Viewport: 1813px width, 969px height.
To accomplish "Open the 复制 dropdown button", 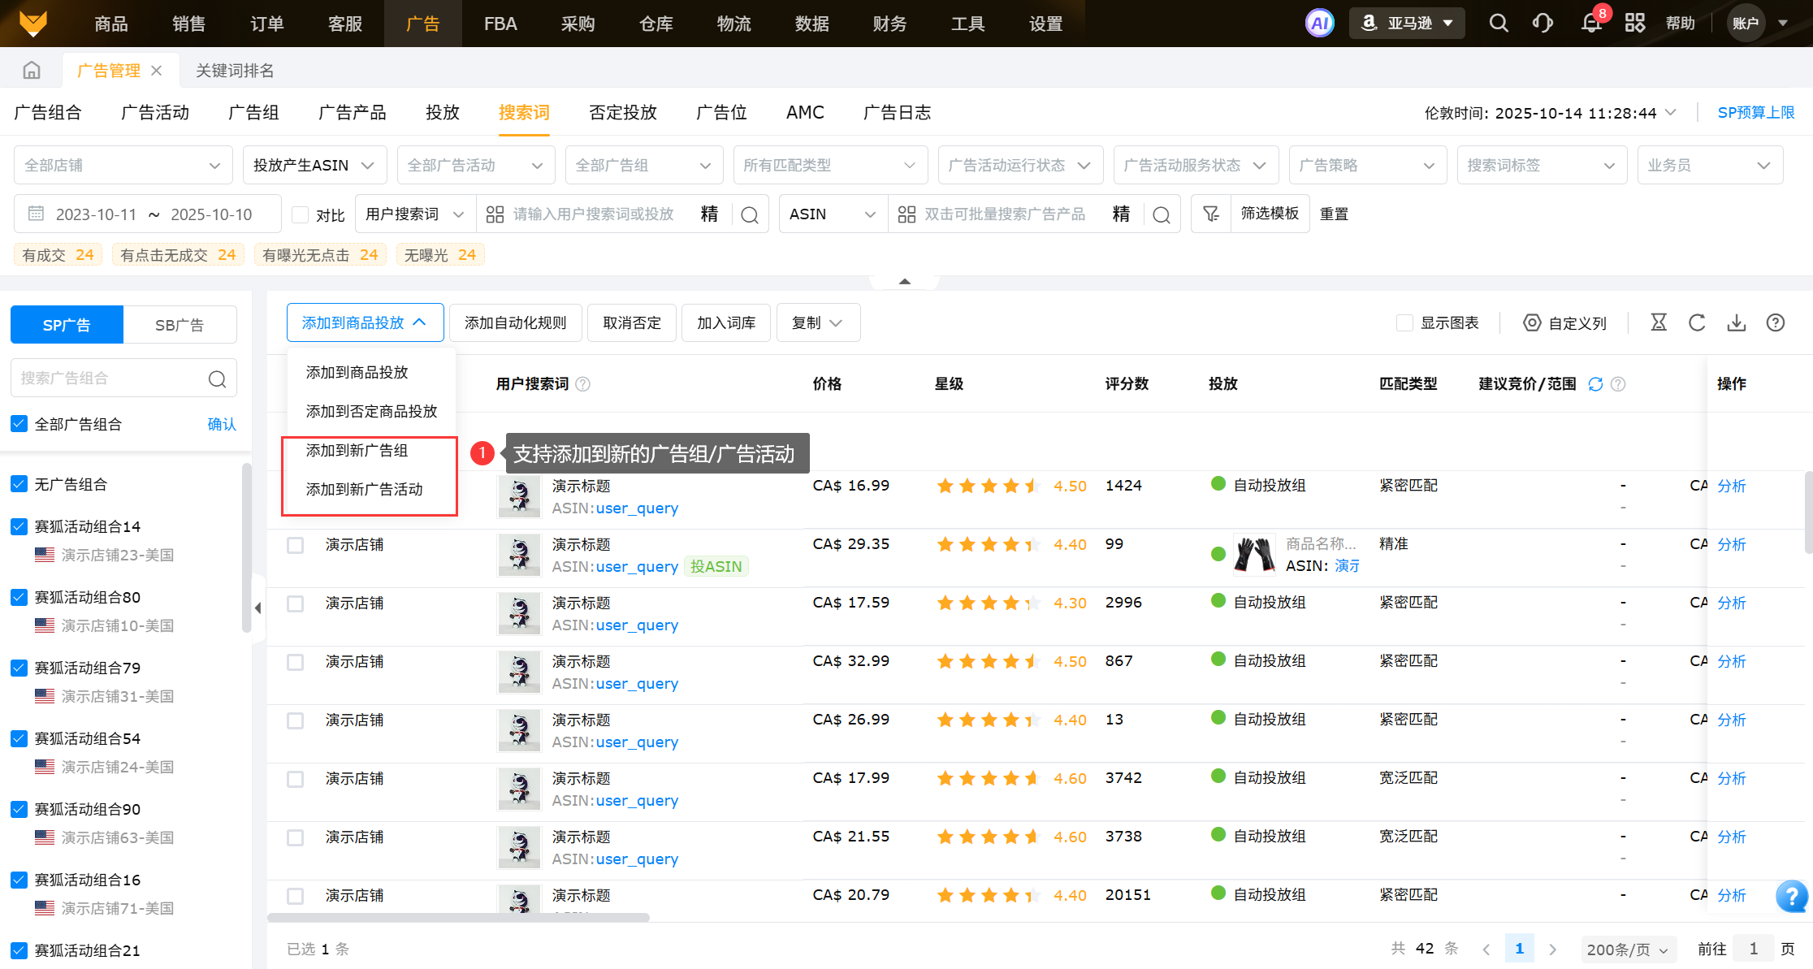I will pos(817,323).
